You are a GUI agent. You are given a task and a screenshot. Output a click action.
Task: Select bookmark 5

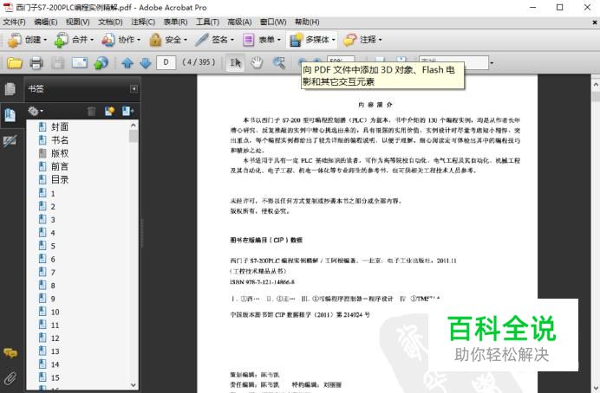pyautogui.click(x=53, y=246)
